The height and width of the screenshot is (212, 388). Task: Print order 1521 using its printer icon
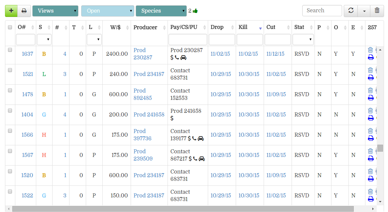371,78
